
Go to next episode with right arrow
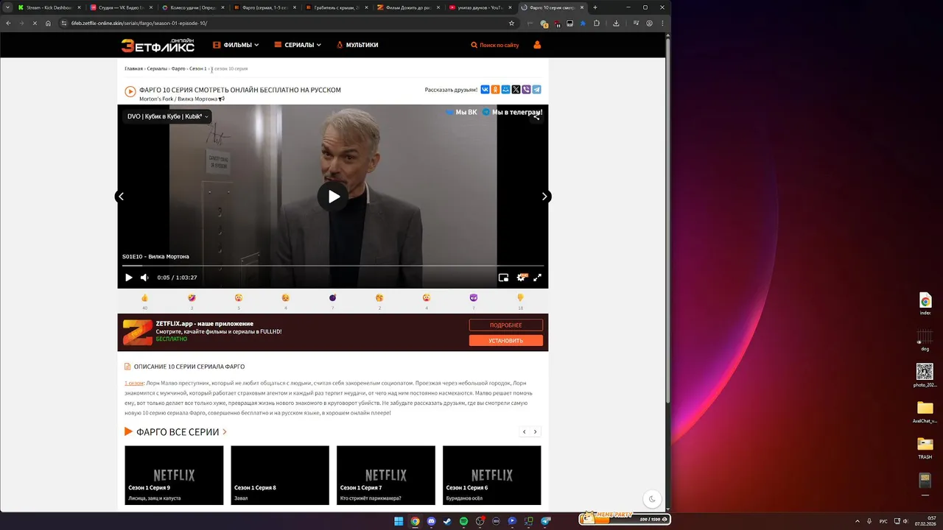[544, 197]
